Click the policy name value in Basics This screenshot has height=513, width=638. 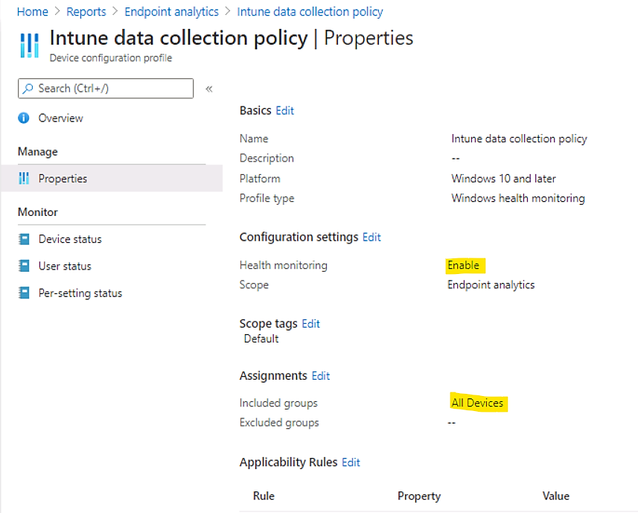click(x=519, y=138)
